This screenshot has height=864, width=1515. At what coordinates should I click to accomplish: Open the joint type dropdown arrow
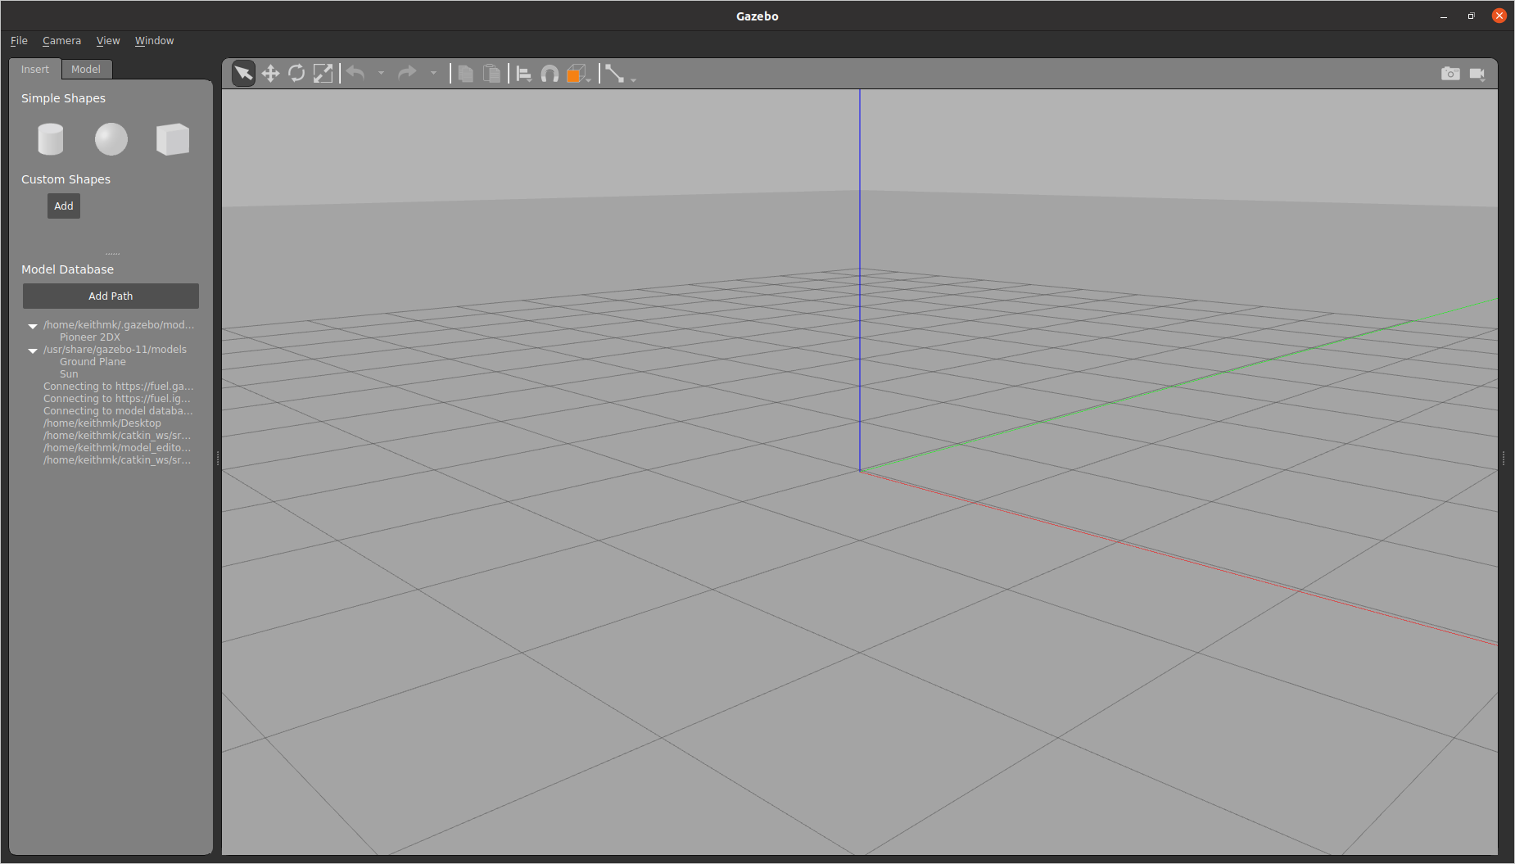[634, 79]
